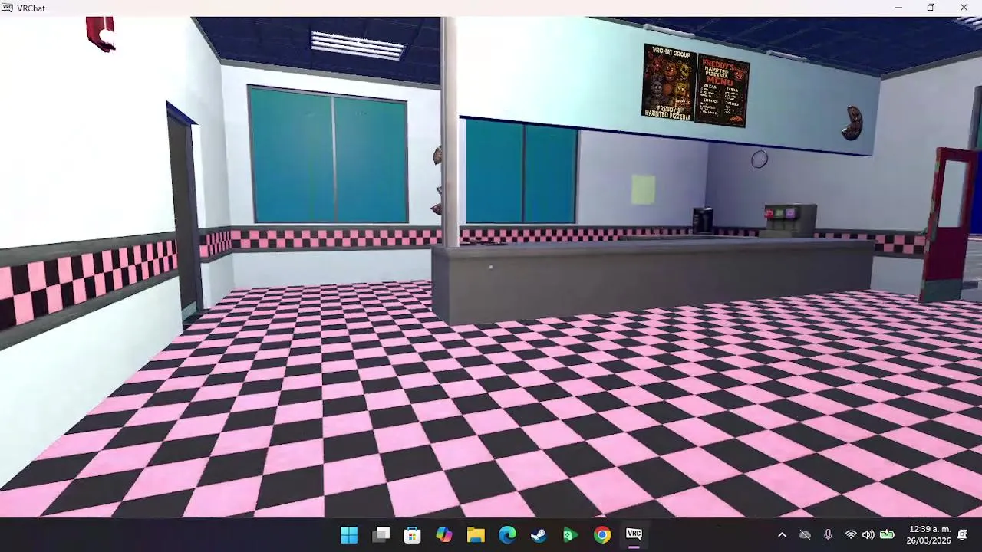The height and width of the screenshot is (552, 982).
Task: Open Copilot from the taskbar
Action: [444, 534]
